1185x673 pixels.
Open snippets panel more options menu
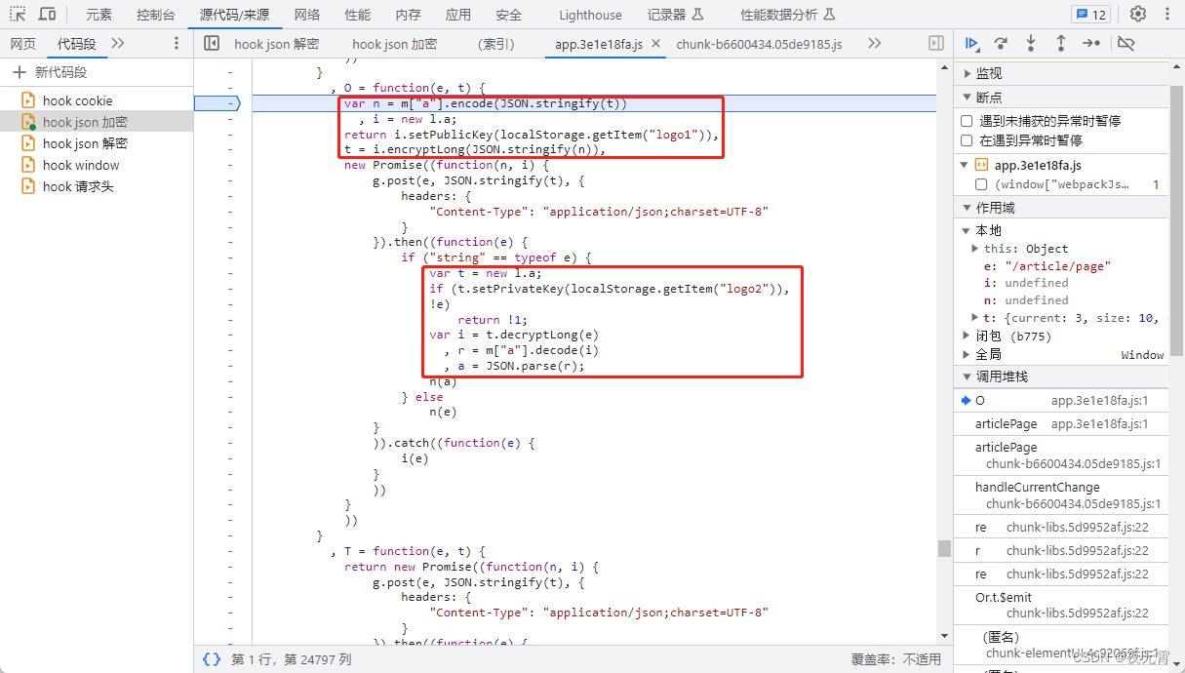point(177,44)
